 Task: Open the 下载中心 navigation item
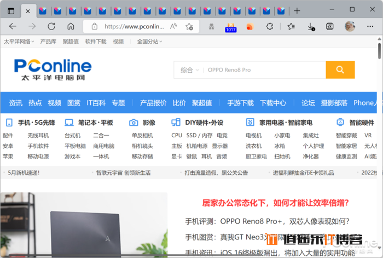tap(272, 103)
